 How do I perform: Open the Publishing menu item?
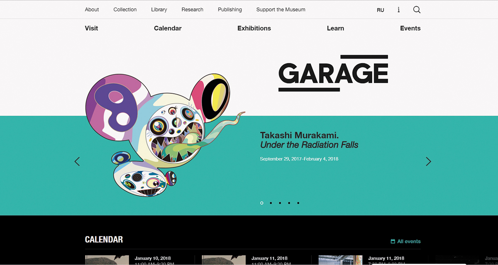tap(230, 10)
